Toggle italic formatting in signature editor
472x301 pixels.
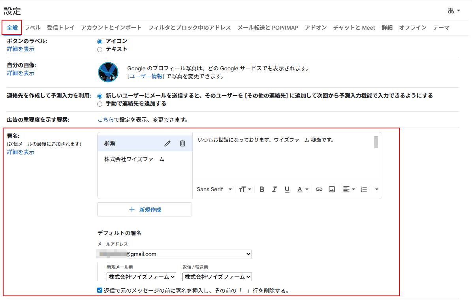click(274, 190)
